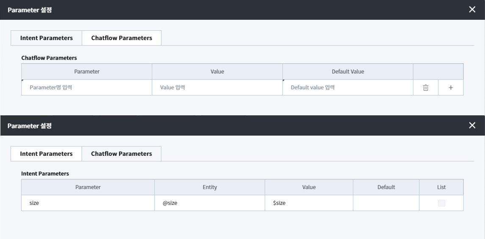Delete the Chatflow parameter row with trash icon
This screenshot has width=485, height=239.
pos(425,88)
